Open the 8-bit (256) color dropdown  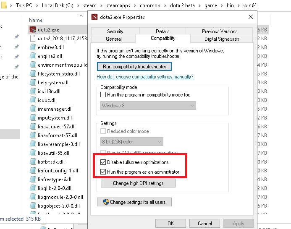132,142
